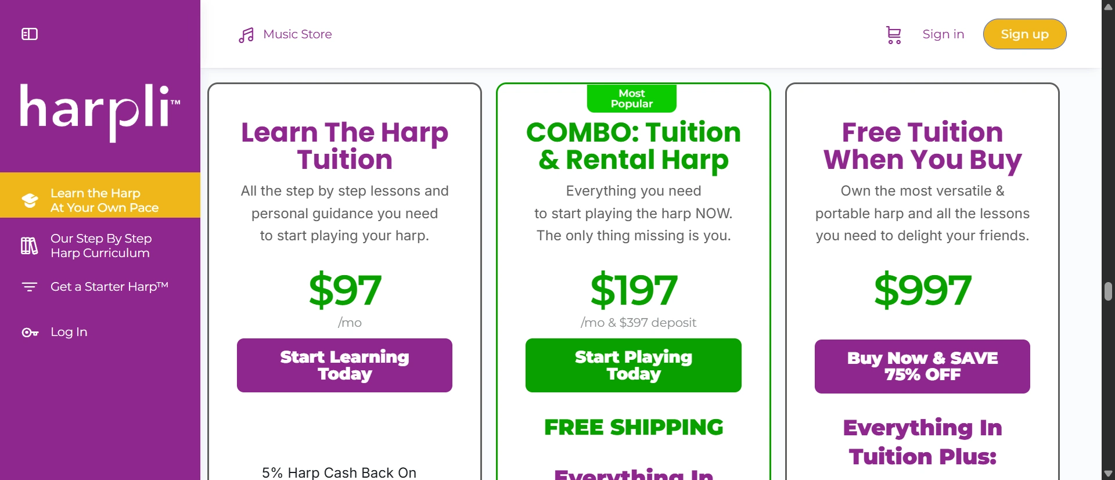Screen dimensions: 1115x480
Task: Click Start Learning Today button
Action: pos(344,365)
